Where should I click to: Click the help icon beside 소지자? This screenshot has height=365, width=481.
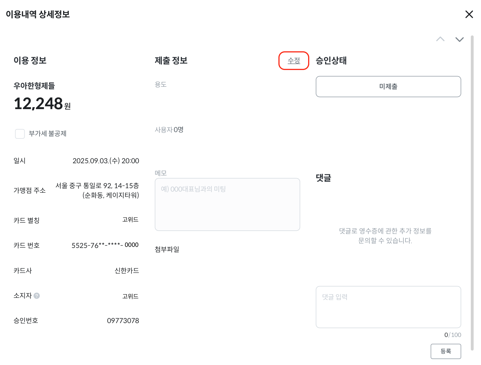click(x=37, y=296)
